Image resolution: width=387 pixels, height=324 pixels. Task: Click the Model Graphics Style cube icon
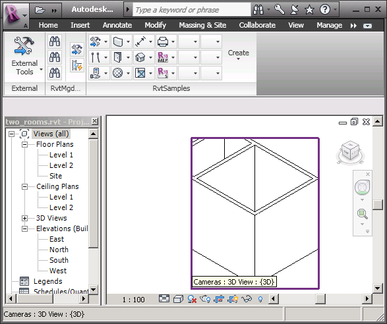[x=178, y=299]
